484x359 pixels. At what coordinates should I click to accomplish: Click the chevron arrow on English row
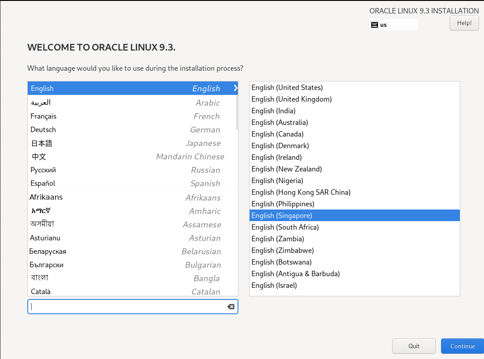point(236,88)
